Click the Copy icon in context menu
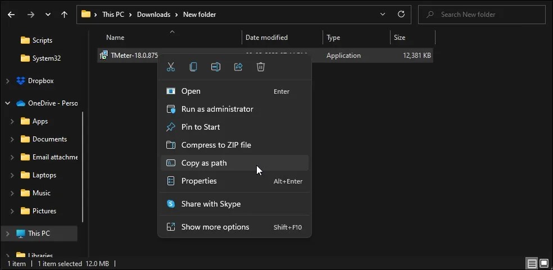553x270 pixels. pyautogui.click(x=193, y=67)
